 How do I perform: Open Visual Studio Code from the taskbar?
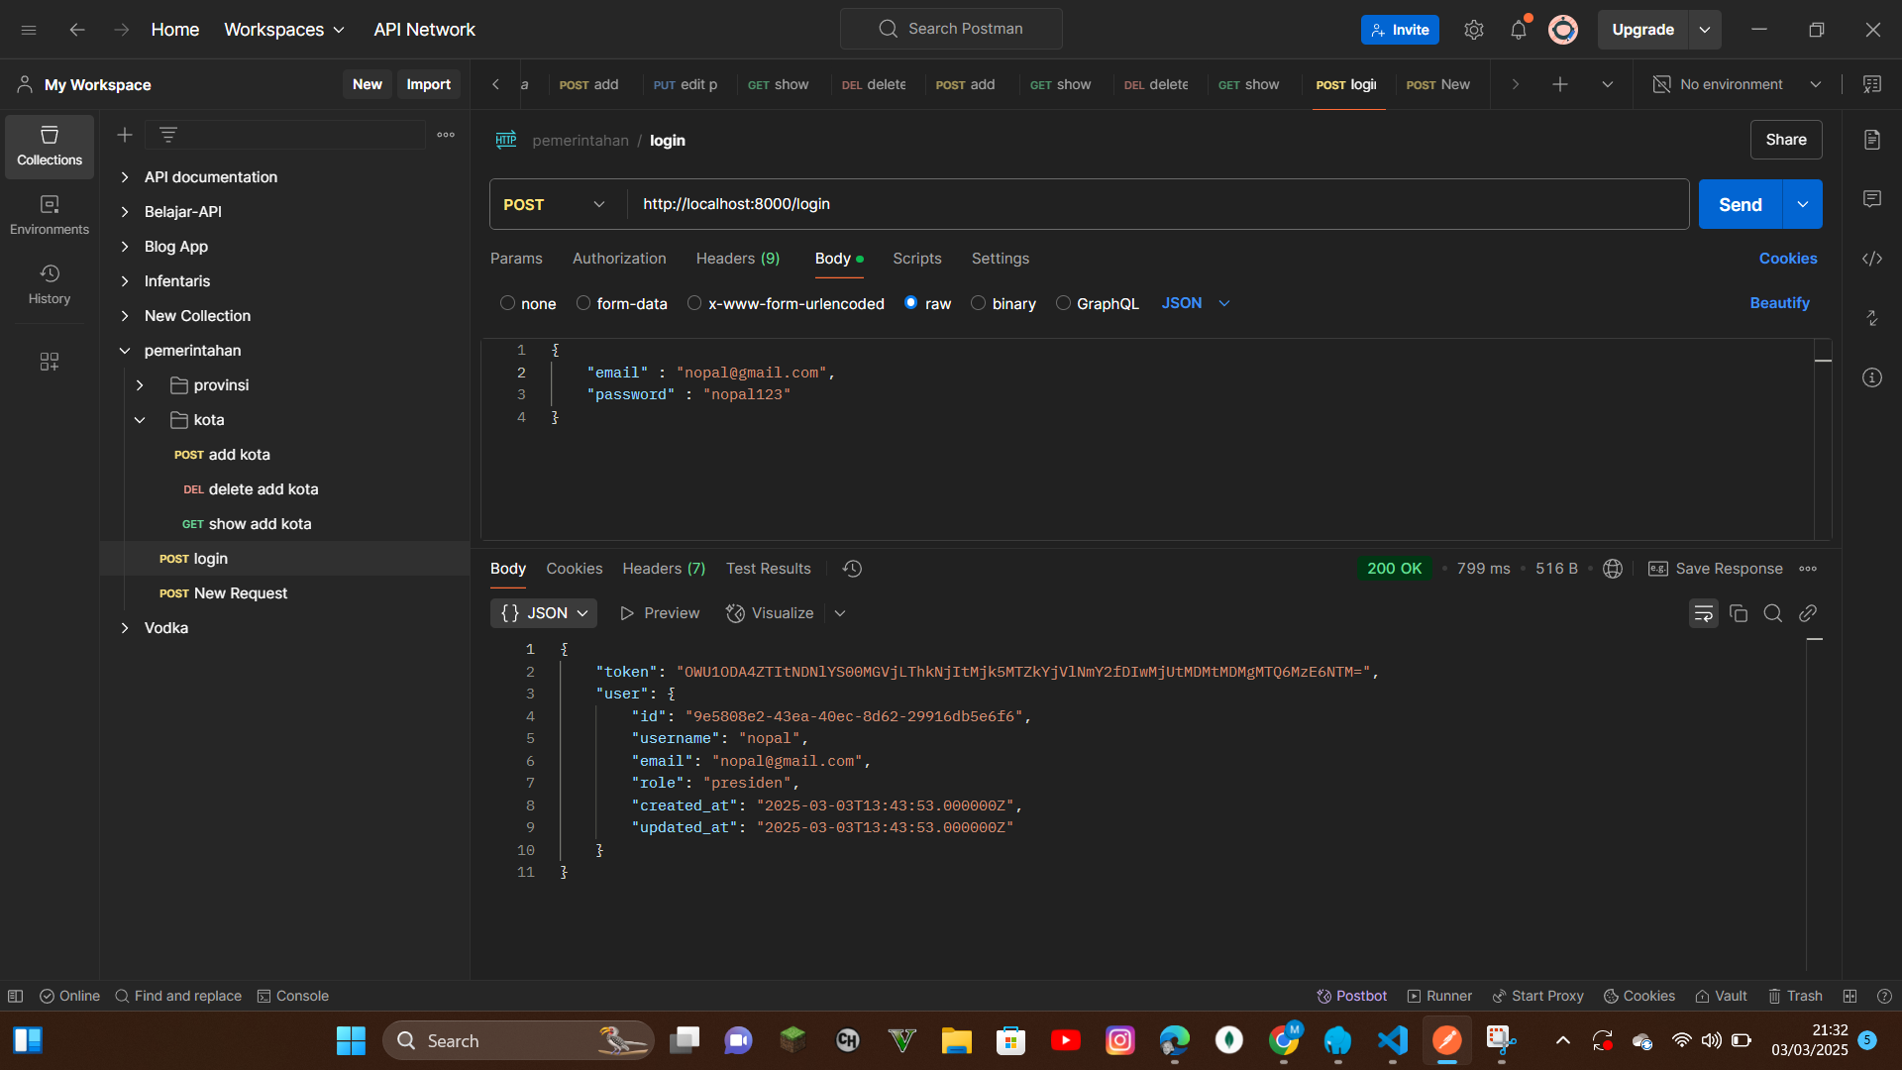1392,1040
